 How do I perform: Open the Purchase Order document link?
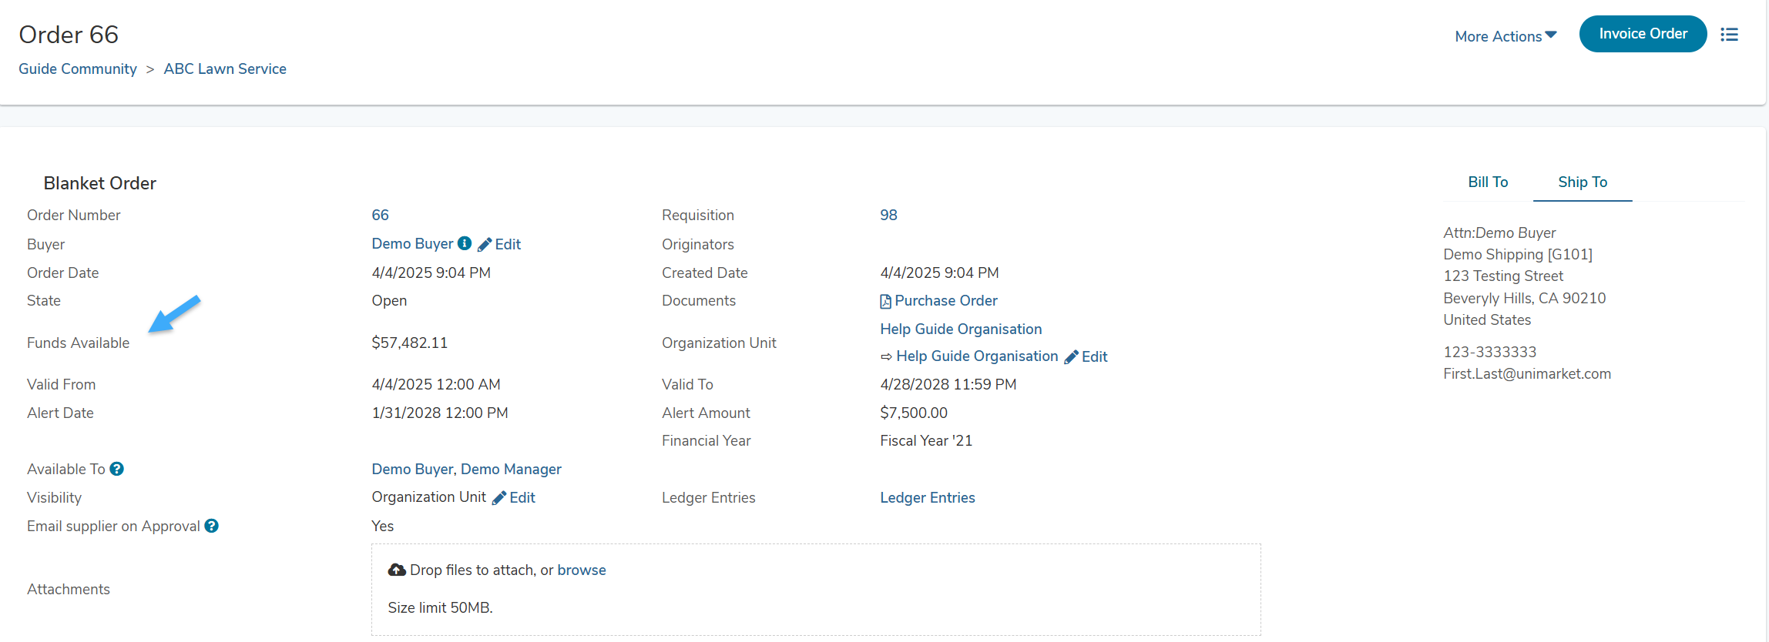(946, 300)
